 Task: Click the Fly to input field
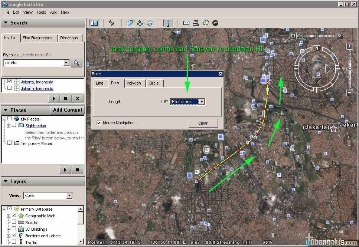pos(34,63)
